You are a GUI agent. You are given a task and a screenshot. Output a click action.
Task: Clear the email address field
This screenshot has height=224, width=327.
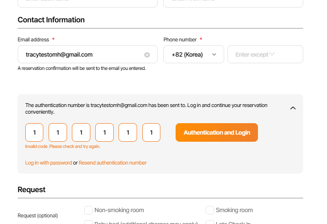click(147, 55)
